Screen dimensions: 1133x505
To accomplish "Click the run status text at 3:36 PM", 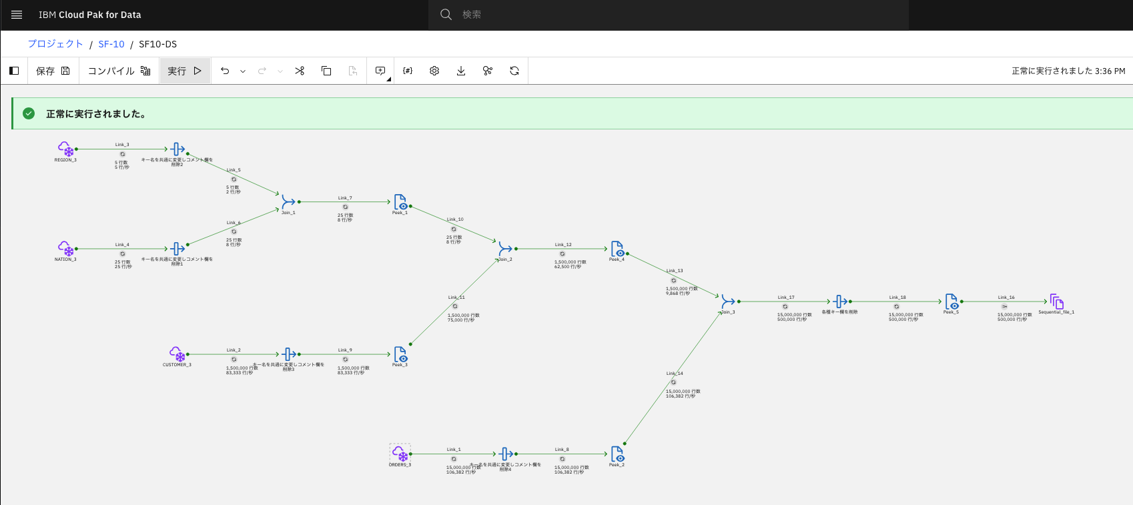I will point(1068,71).
